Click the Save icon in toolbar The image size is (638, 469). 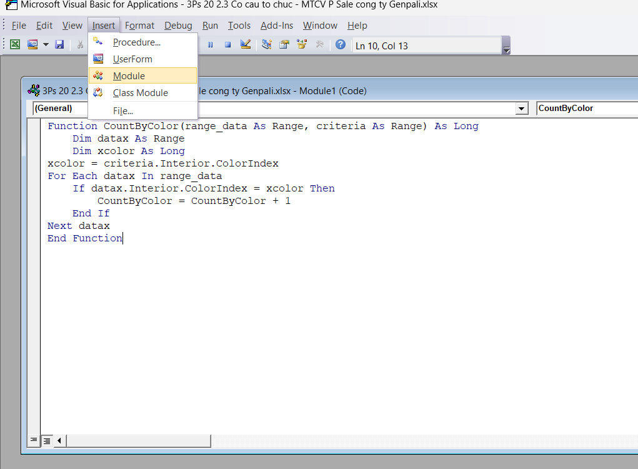click(x=60, y=45)
